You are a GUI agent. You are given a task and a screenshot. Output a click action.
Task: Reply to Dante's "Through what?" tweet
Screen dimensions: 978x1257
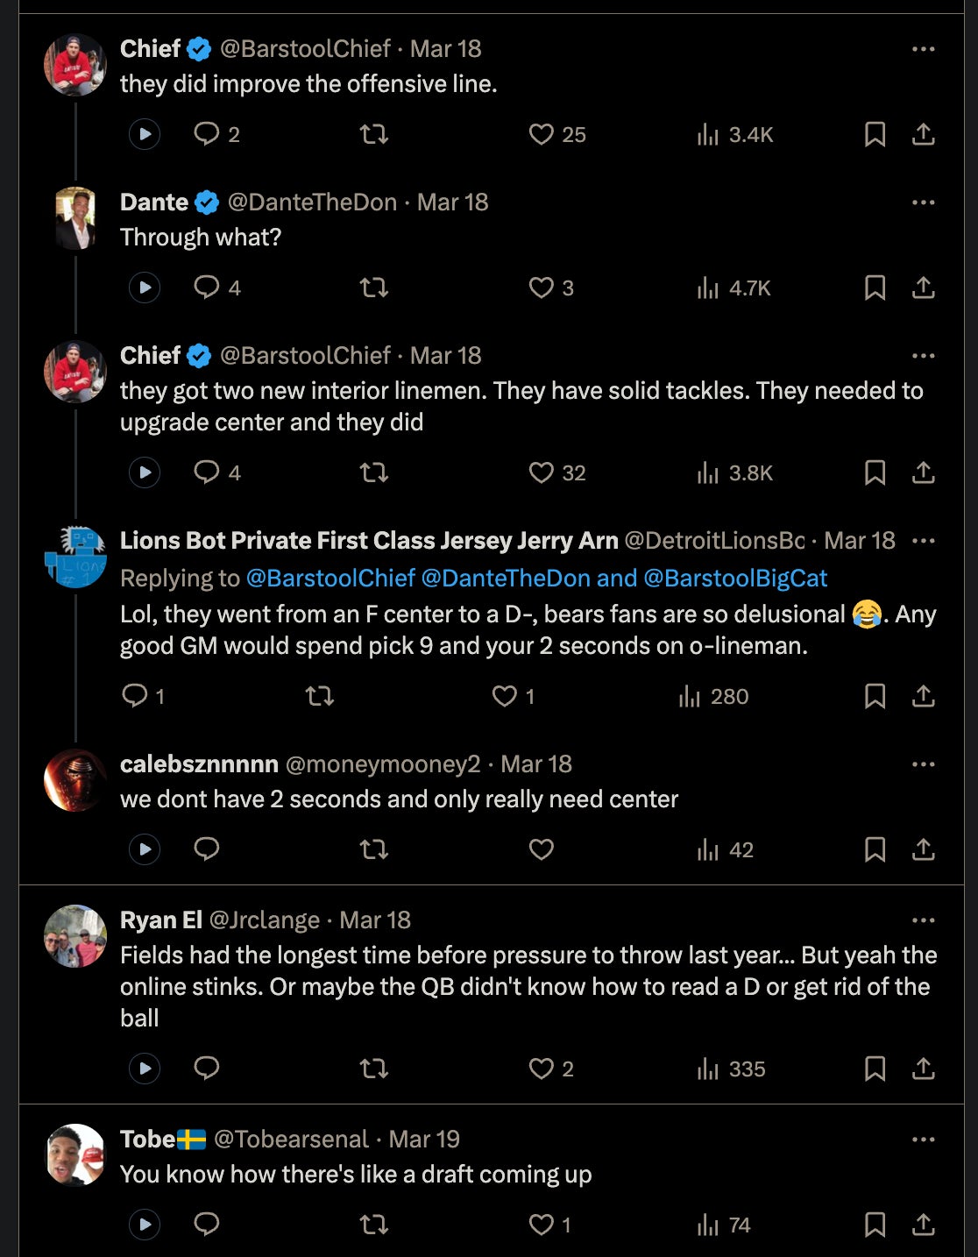[207, 288]
